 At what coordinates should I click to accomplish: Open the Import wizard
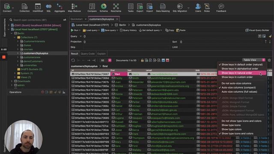(x=149, y=8)
